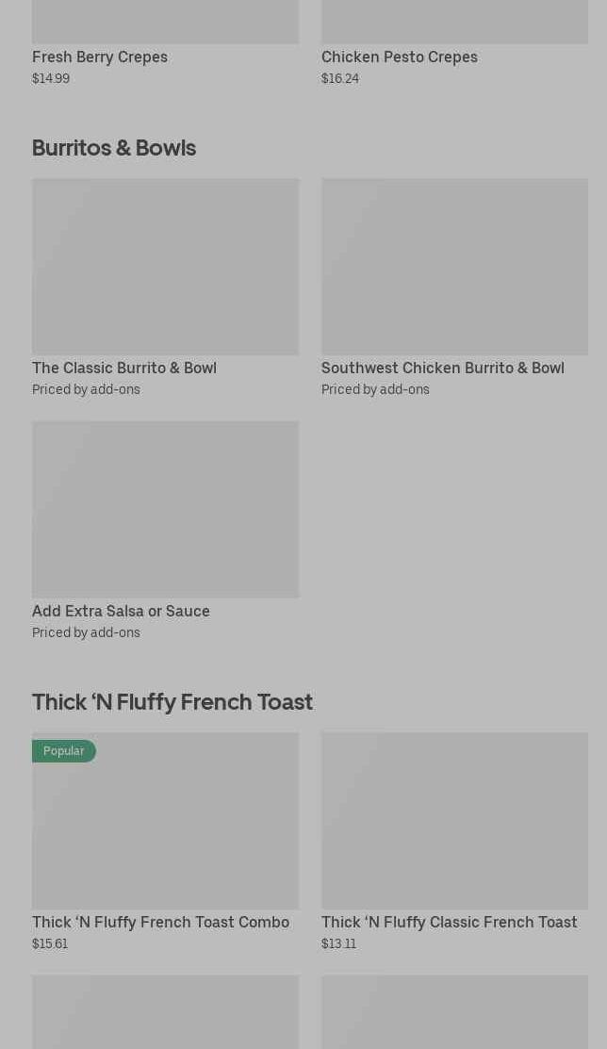Viewport: 607px width, 1049px height.
Task: Click the Add Extra Salsa or Sauce title
Action: pyautogui.click(x=121, y=611)
